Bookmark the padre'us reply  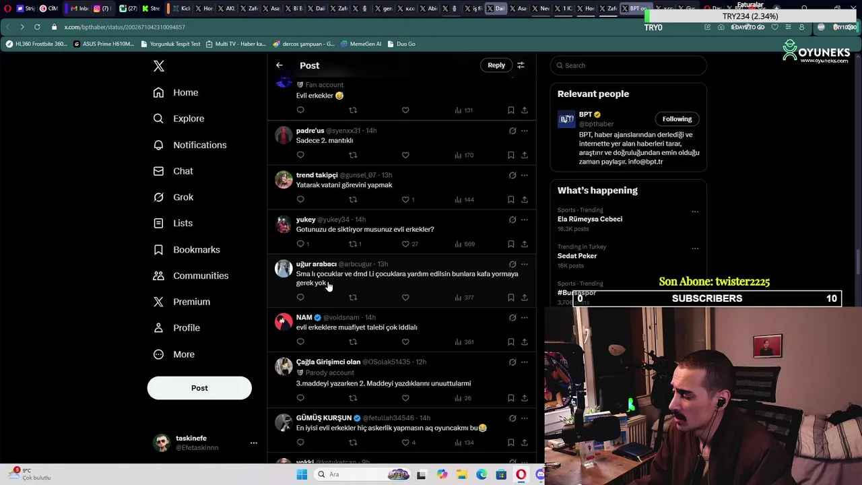[x=511, y=155]
